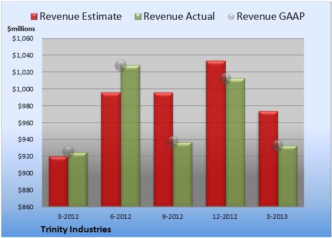Screen dimensions: 332x238
Task: Select the green actual bar for 12-2012
Action: (x=235, y=142)
